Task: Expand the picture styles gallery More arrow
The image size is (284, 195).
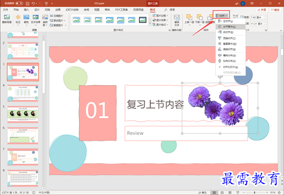Action: pyautogui.click(x=150, y=24)
